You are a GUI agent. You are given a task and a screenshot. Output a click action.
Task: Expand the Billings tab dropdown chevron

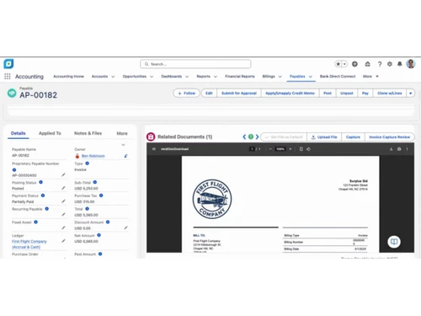[280, 77]
